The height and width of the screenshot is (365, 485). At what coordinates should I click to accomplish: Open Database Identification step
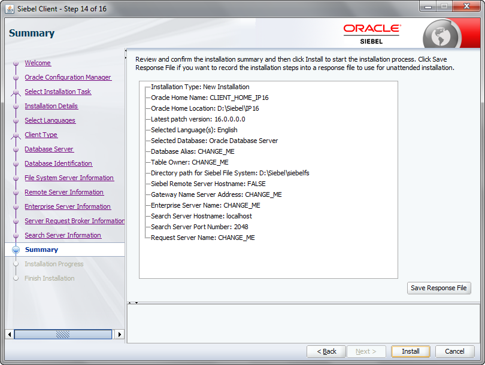tap(58, 163)
